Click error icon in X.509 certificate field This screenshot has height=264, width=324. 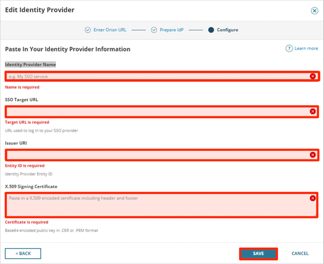tap(313, 198)
